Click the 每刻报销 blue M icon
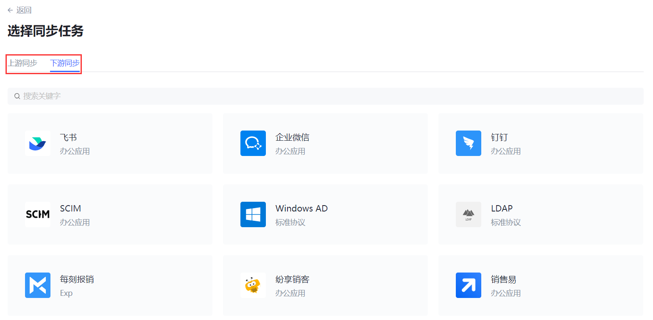 tap(38, 285)
